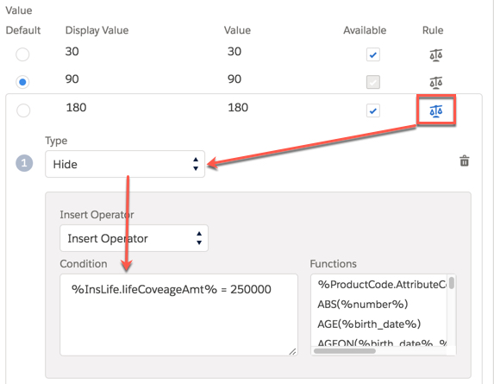Click the Functions list horizontal scrollbar
494x384 pixels.
coord(345,351)
